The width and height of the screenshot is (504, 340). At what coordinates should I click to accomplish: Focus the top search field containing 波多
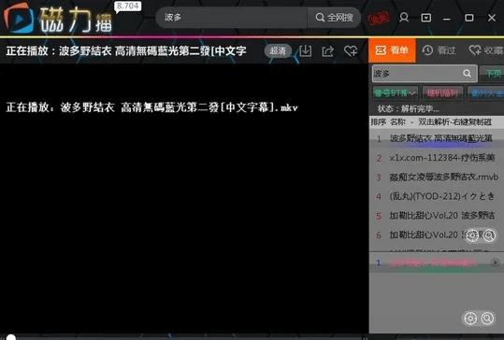click(x=232, y=18)
